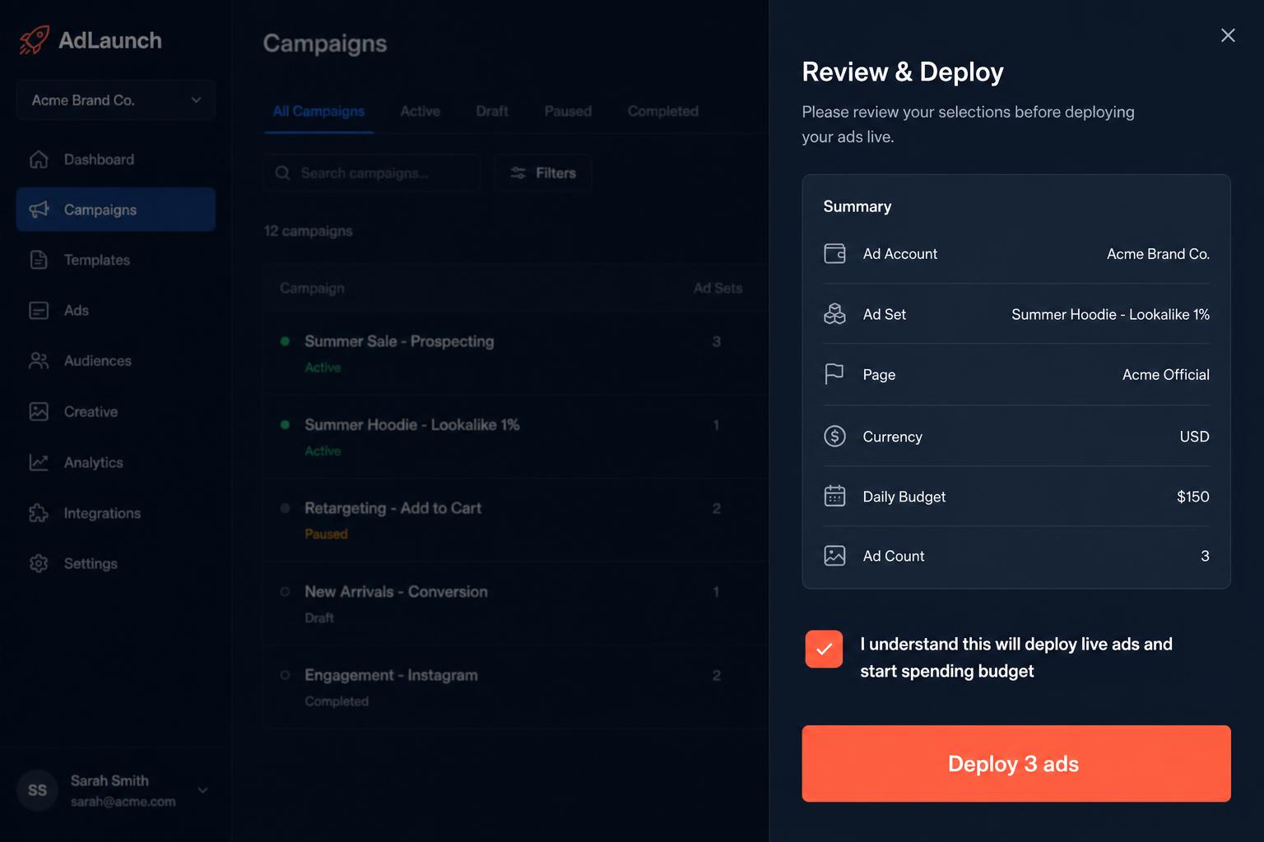Click the Currency dollar icon

coord(834,436)
